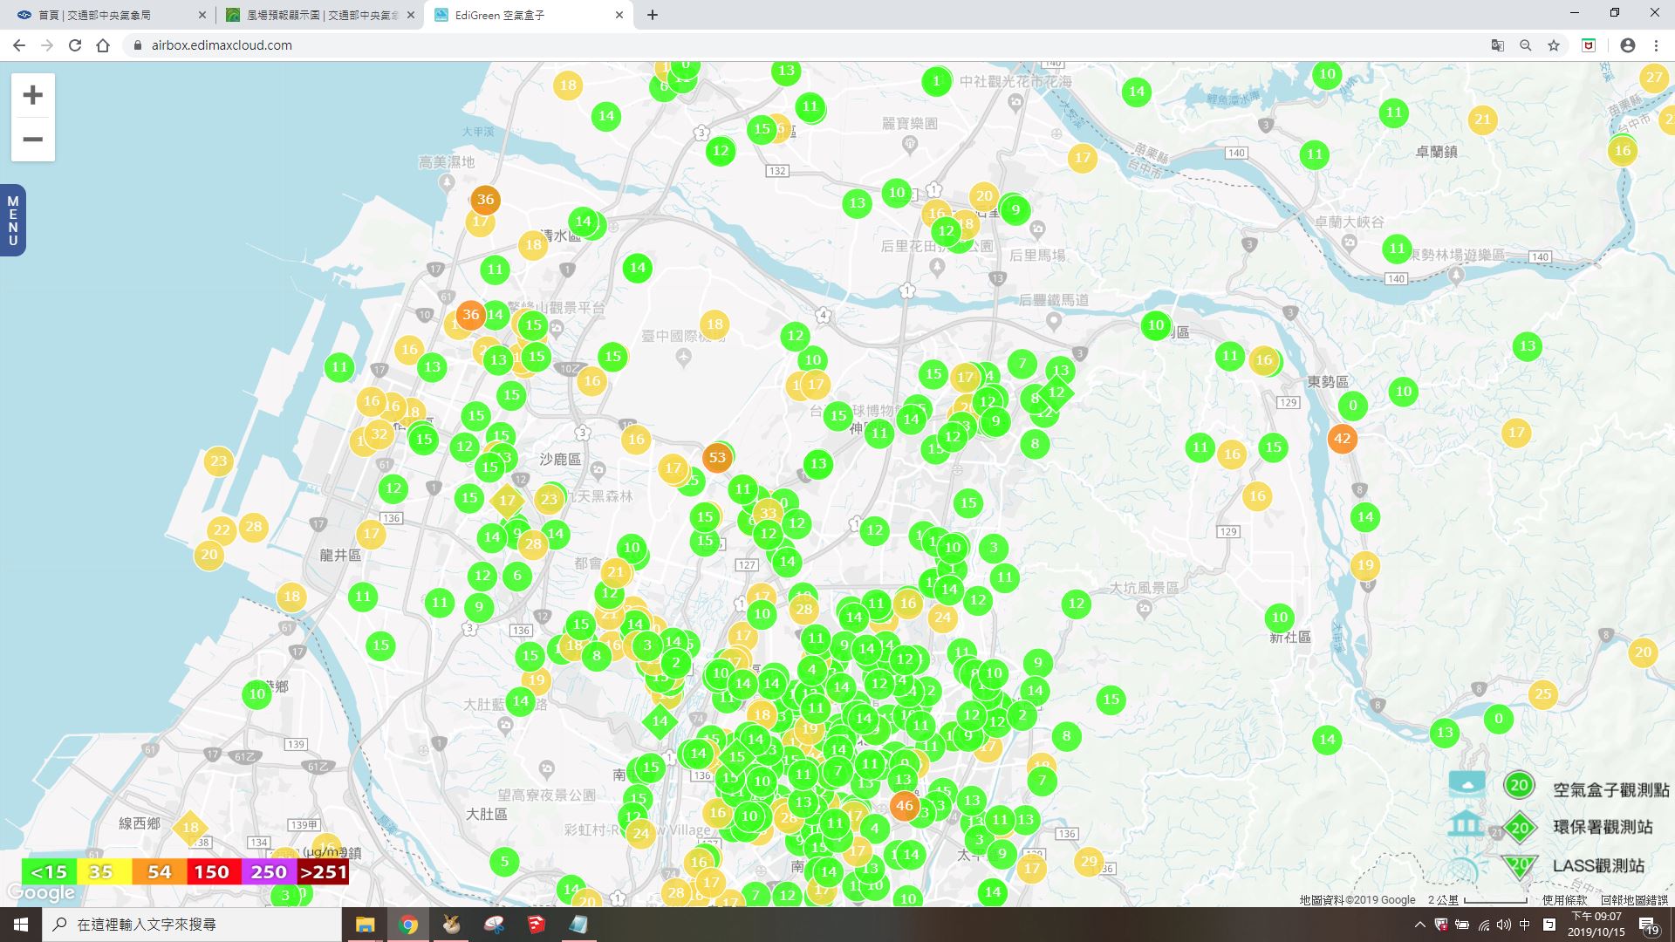The image size is (1675, 942).
Task: Select the green 1 marker near 中社觀光花市
Action: point(936,81)
